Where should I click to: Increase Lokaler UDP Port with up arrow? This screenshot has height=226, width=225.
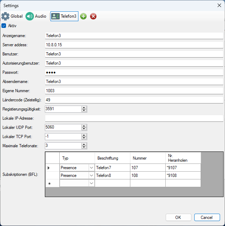tap(84, 126)
